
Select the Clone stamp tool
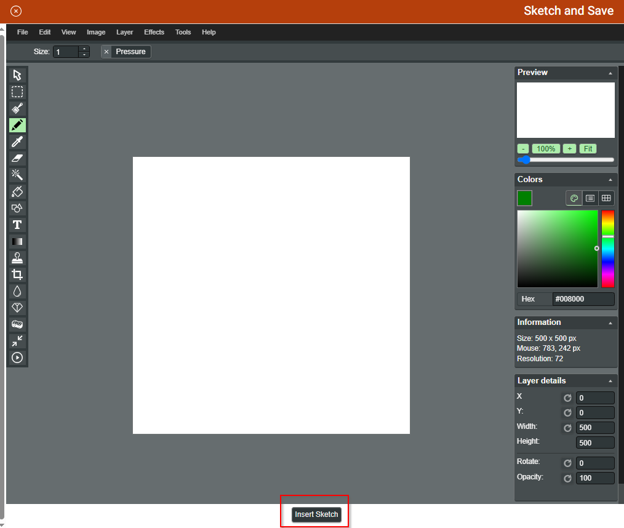coord(17,258)
